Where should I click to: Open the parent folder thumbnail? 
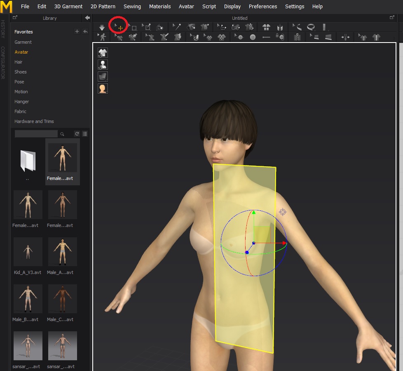28,162
